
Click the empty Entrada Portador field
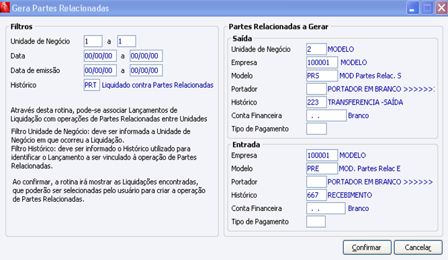pyautogui.click(x=316, y=182)
